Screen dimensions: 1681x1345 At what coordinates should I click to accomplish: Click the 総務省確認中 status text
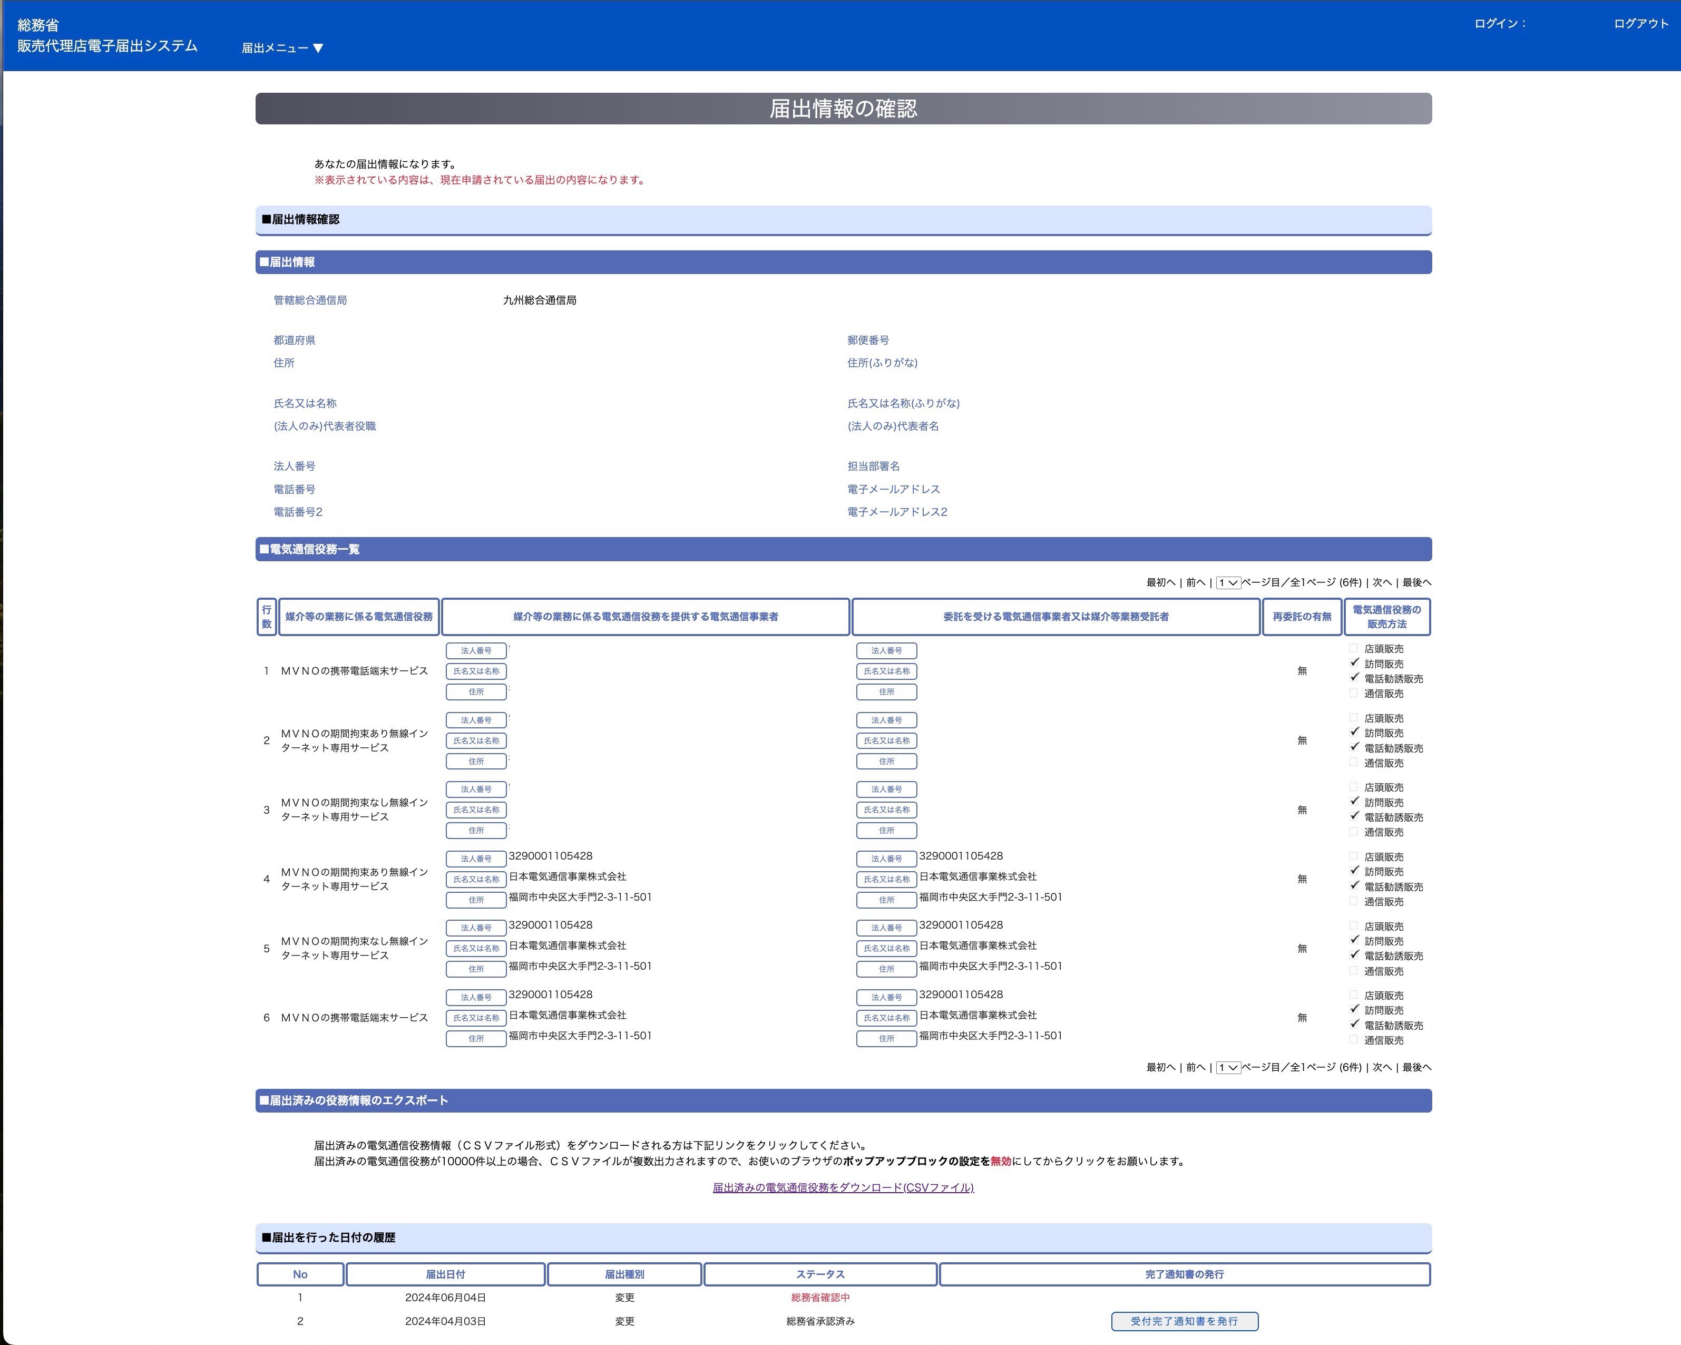coord(820,1298)
